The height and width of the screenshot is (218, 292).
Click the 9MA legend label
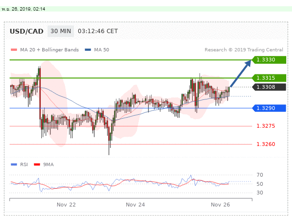coord(49,165)
